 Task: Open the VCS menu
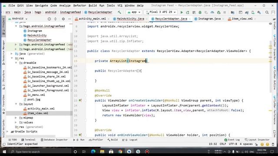click(x=120, y=6)
